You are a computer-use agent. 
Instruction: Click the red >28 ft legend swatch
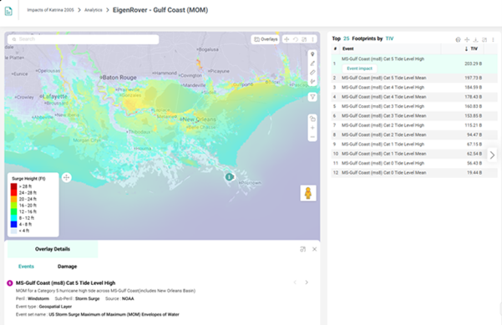click(13, 186)
